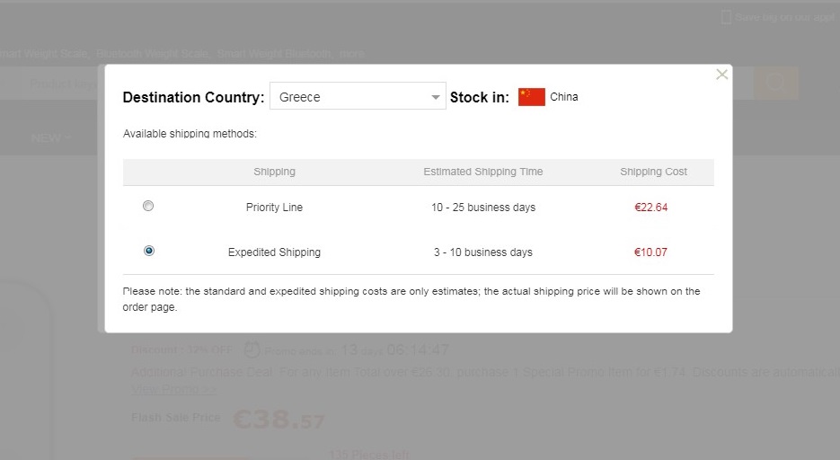Select the Priority Line radio button

[148, 206]
